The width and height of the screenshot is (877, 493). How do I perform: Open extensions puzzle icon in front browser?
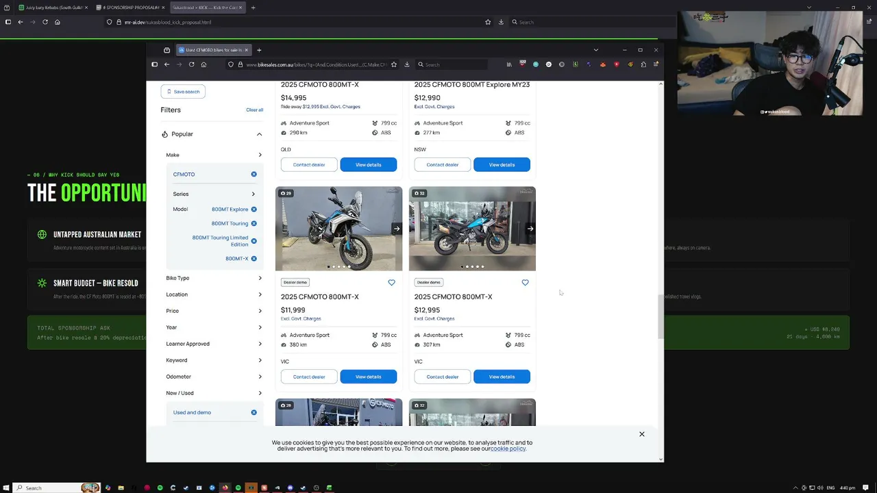[643, 64]
